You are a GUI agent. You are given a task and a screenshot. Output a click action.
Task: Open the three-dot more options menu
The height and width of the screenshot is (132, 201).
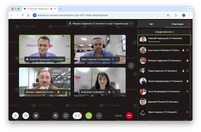(99, 116)
